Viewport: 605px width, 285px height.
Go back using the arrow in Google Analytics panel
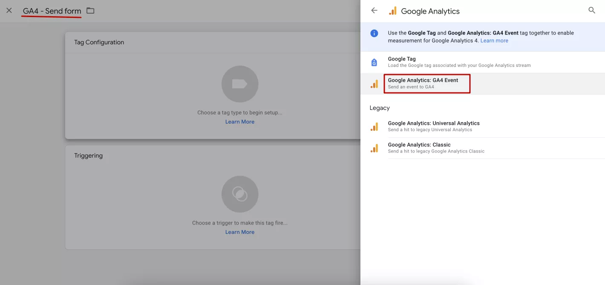coord(374,11)
